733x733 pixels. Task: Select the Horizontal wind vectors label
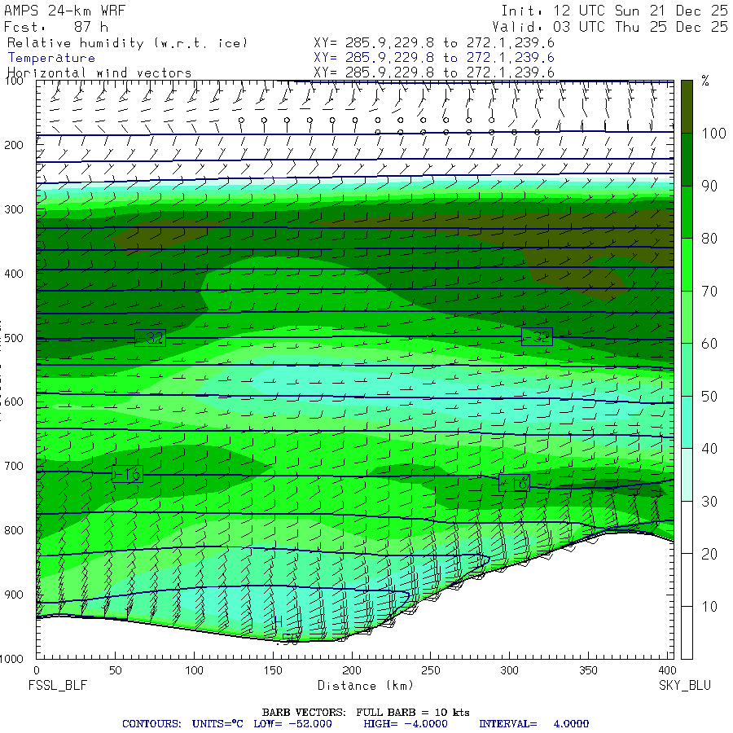99,72
